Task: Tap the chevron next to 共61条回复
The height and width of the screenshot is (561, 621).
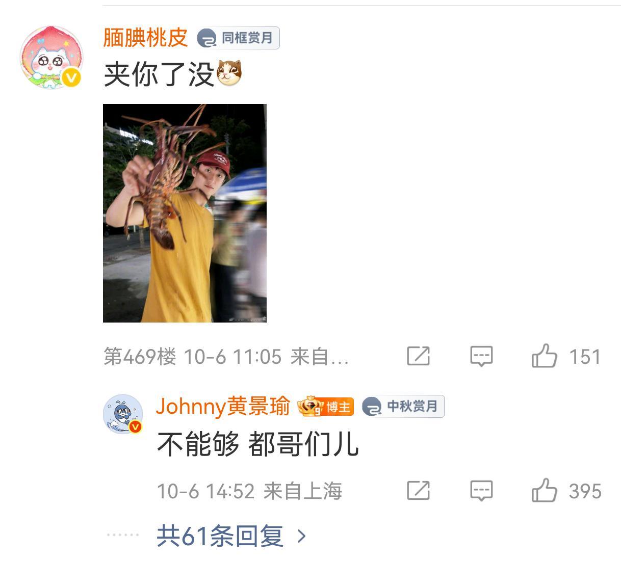Action: click(301, 536)
